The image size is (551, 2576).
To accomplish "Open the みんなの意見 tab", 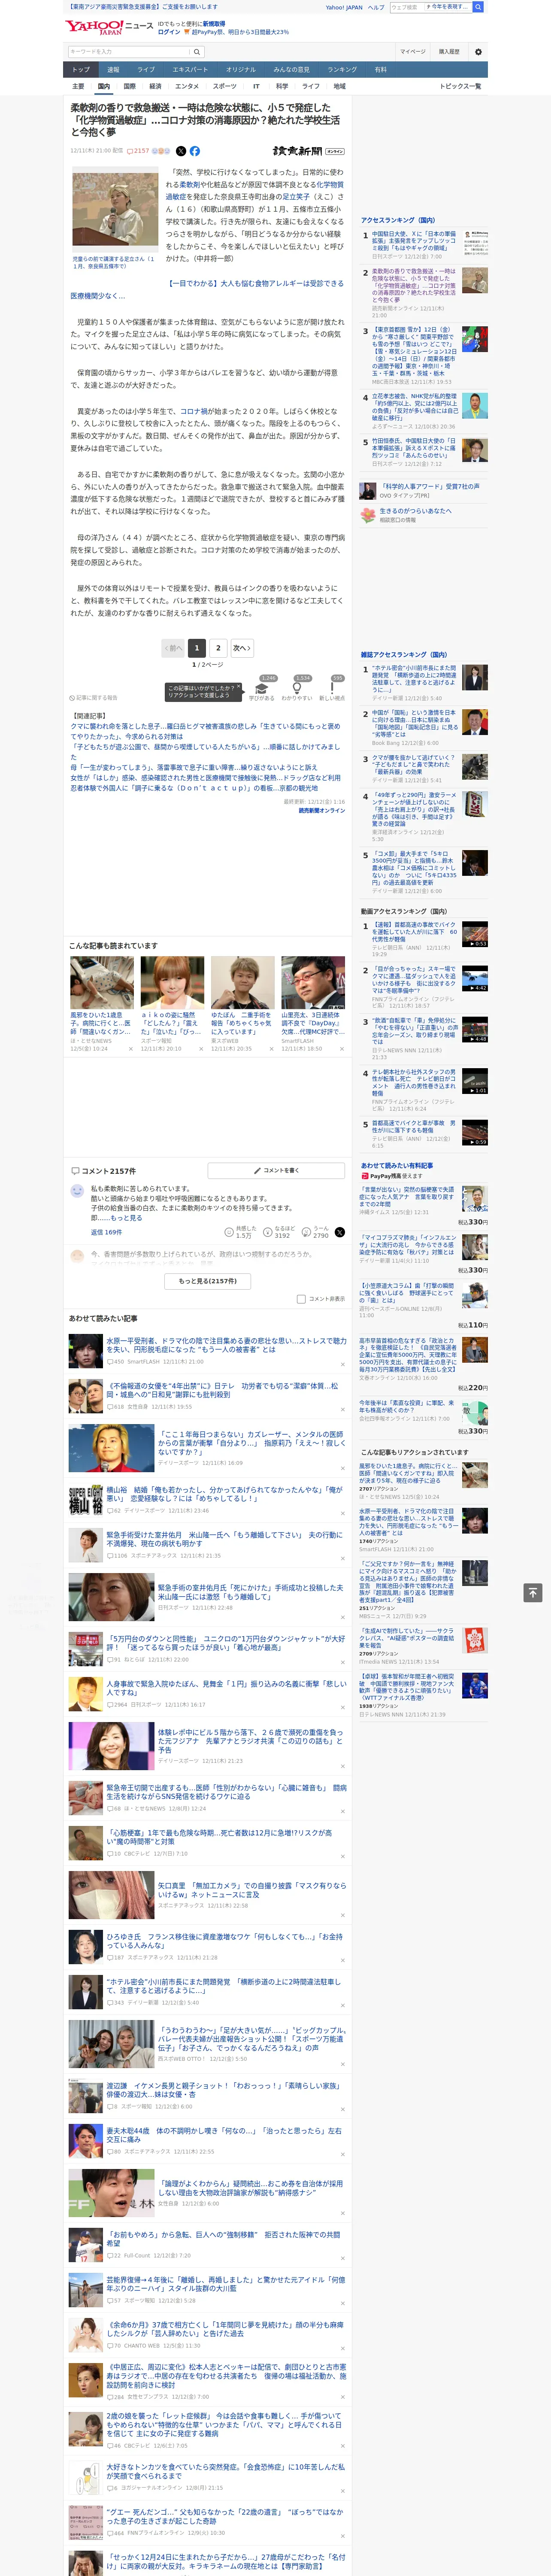I will (291, 70).
